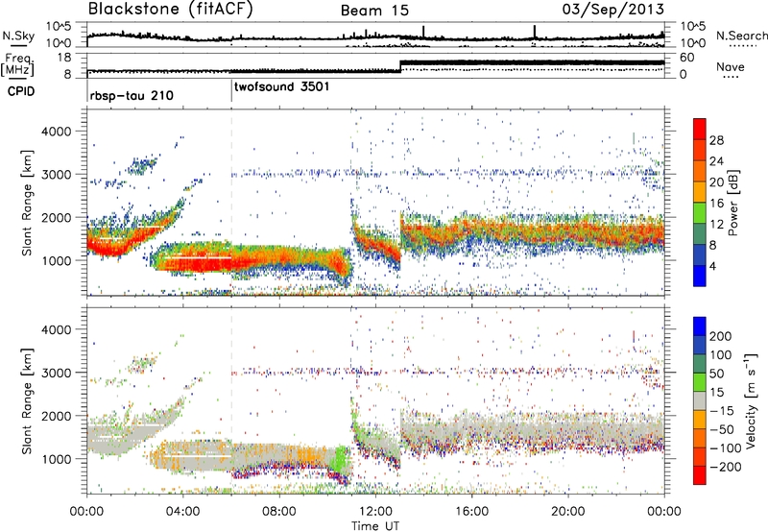This screenshot has width=768, height=532.
Task: Click the "Power [dB]" colorbar label
Action: (x=732, y=203)
